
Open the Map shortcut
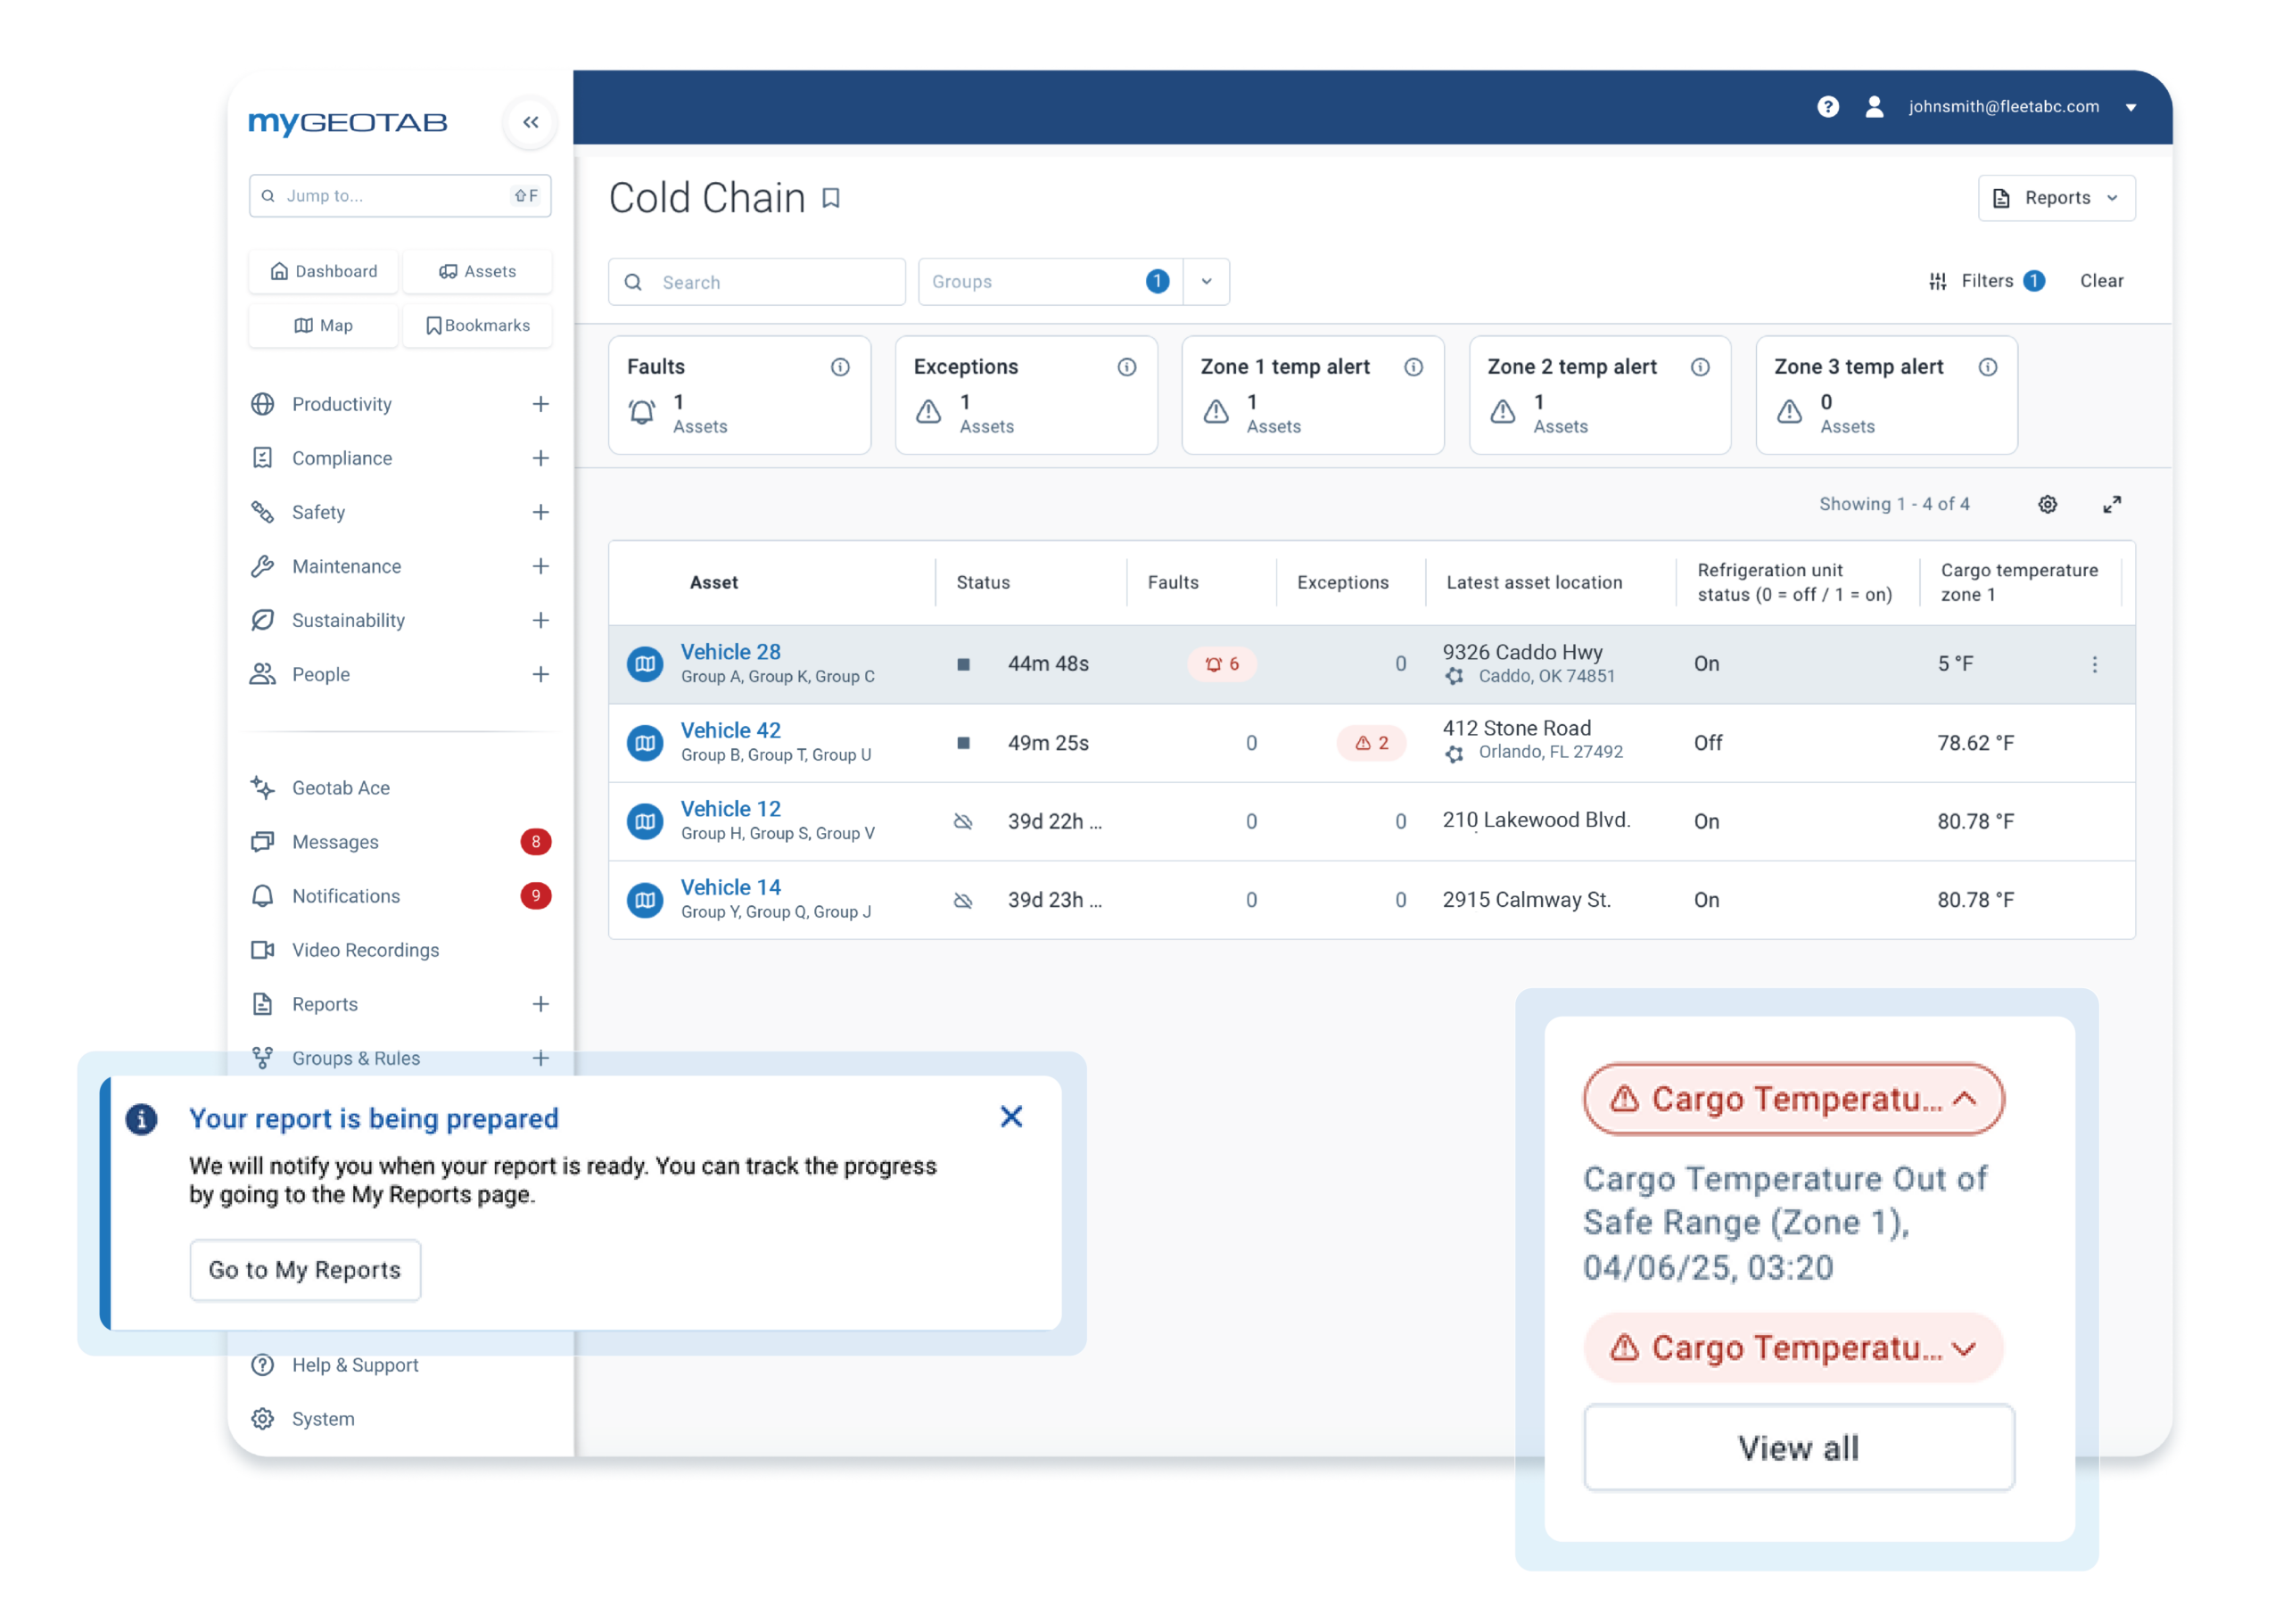coord(323,325)
